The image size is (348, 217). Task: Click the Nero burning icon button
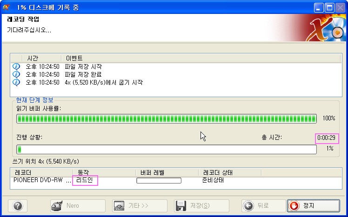(78, 206)
